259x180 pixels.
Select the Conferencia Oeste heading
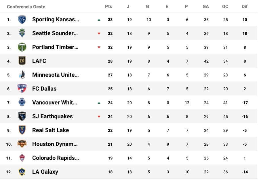point(26,7)
